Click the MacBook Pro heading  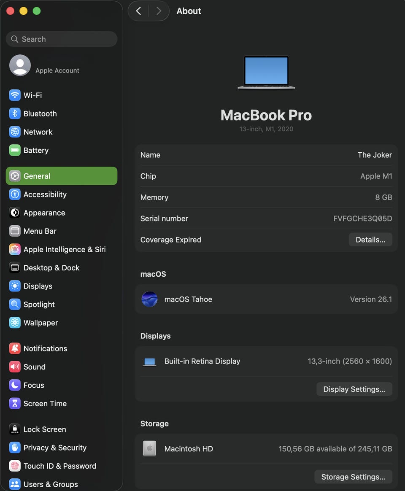coord(266,115)
